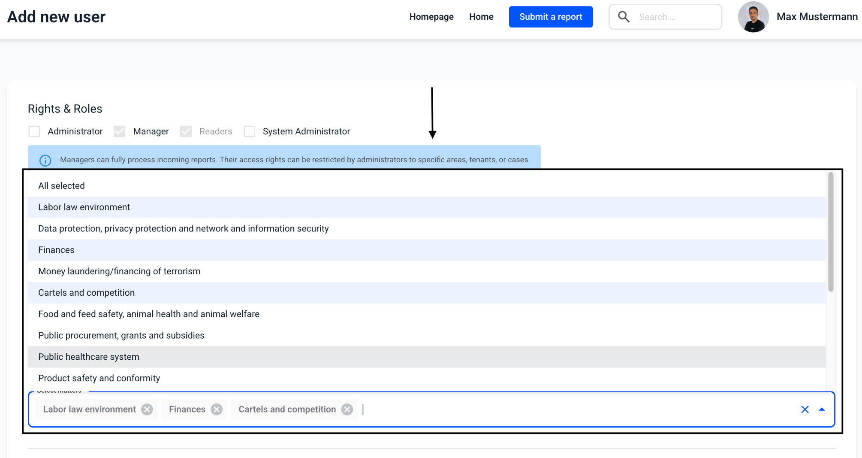Collapse the matters dropdown with the arrow

tap(822, 409)
